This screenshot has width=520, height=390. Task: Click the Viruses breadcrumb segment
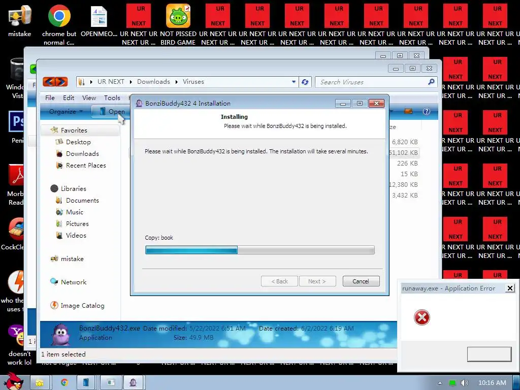193,82
